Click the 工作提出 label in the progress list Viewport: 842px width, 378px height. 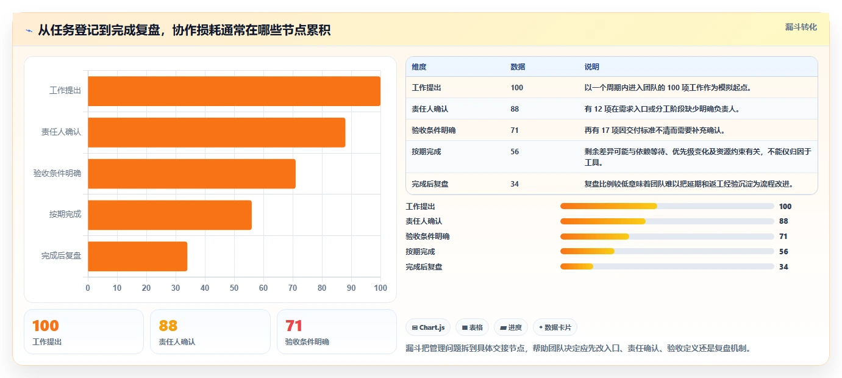(421, 207)
